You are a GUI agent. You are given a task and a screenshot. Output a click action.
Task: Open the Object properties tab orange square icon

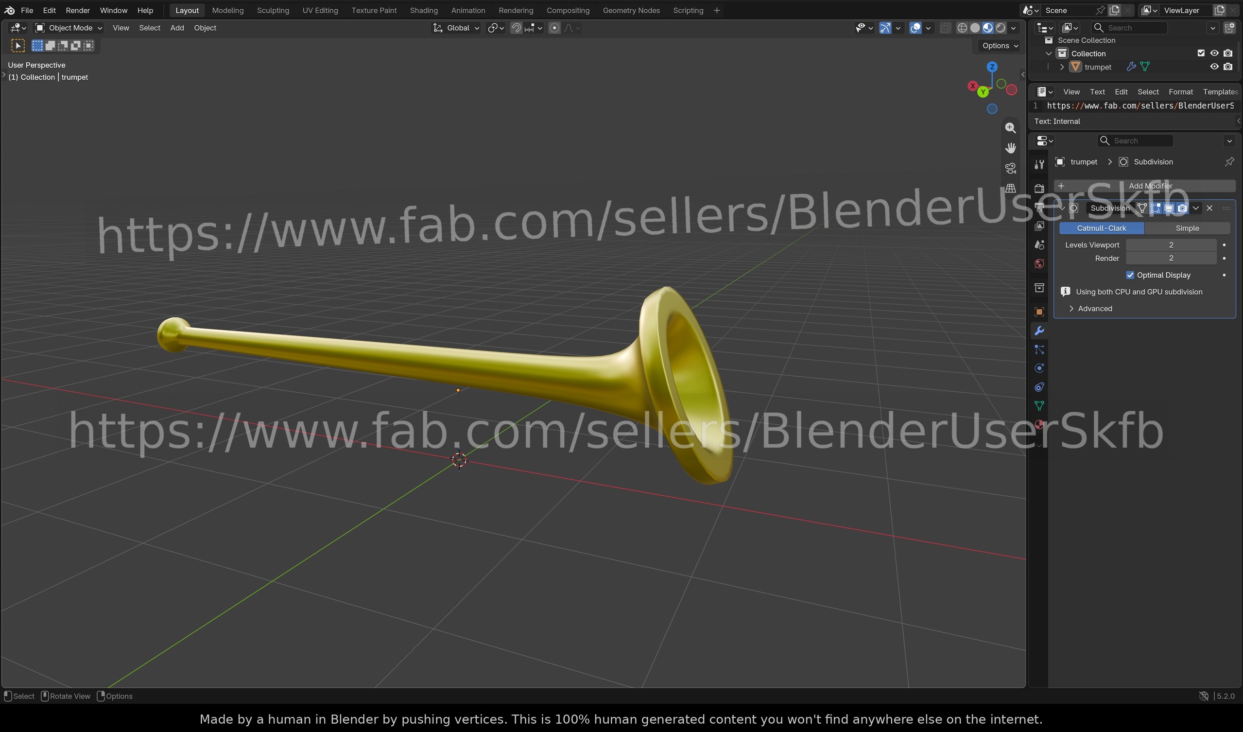pyautogui.click(x=1039, y=312)
